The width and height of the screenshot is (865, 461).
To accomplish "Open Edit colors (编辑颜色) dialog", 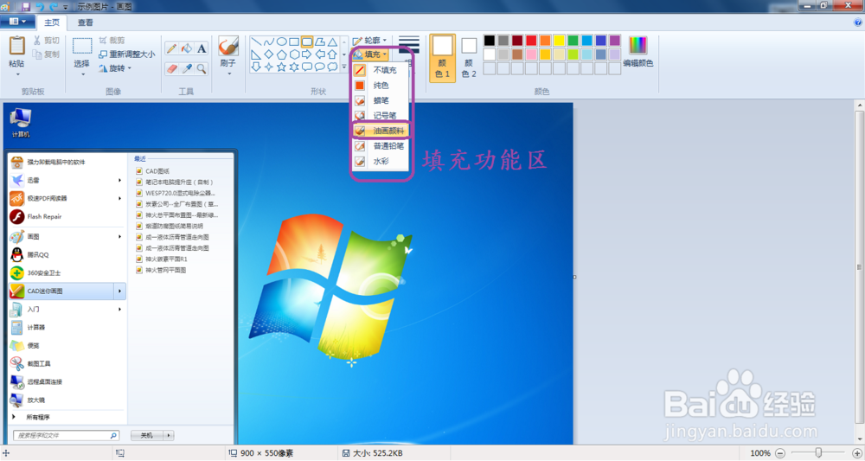I will (638, 52).
